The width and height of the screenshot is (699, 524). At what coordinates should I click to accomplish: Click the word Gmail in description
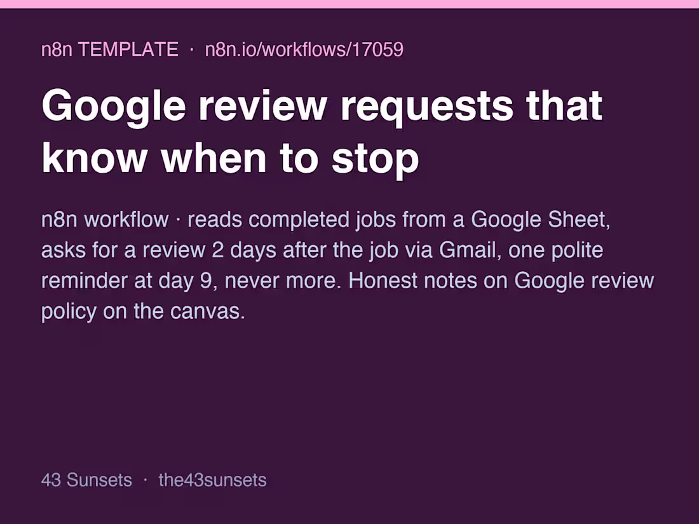click(x=467, y=250)
